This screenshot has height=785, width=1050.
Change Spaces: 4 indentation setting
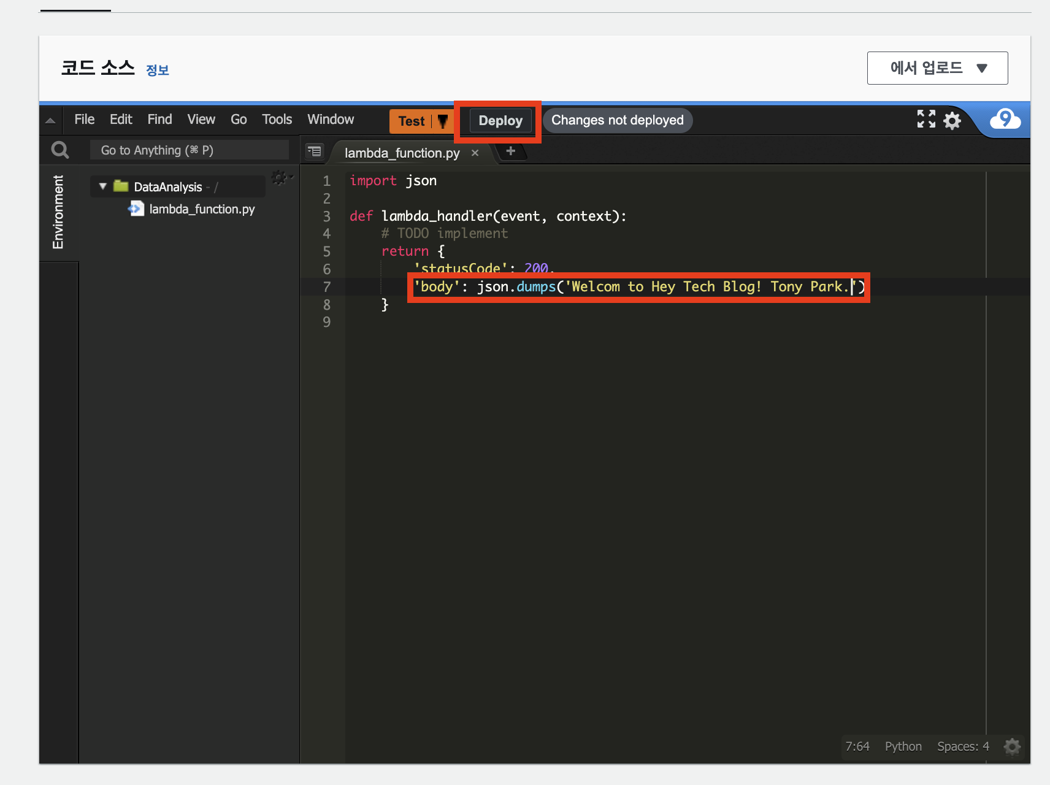[963, 746]
